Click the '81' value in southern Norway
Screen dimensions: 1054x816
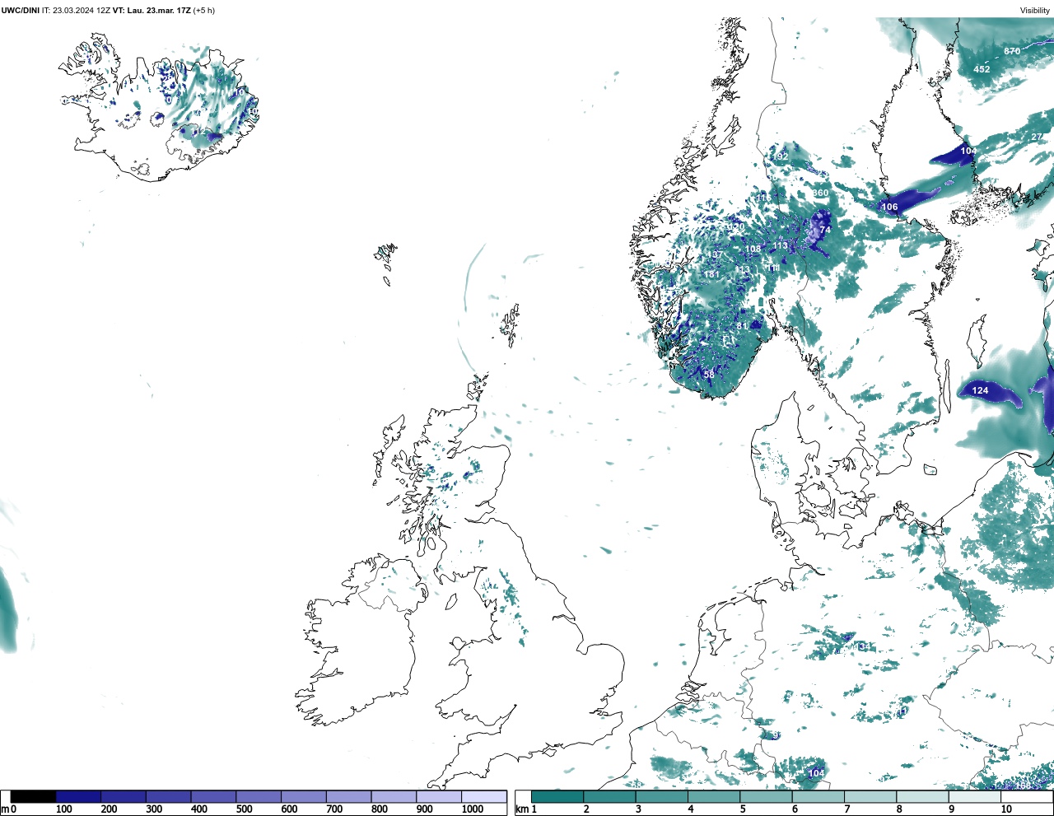click(742, 326)
